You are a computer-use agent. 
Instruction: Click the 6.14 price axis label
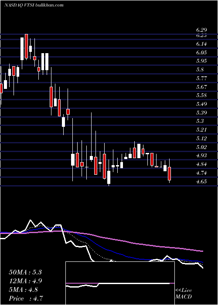(201, 44)
